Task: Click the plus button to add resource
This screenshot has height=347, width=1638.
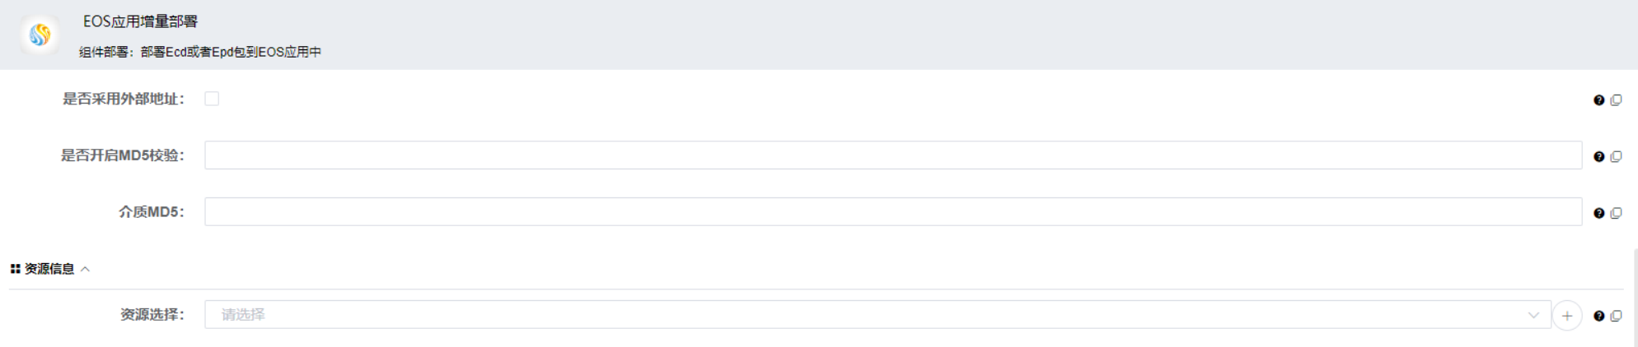Action: click(x=1567, y=316)
